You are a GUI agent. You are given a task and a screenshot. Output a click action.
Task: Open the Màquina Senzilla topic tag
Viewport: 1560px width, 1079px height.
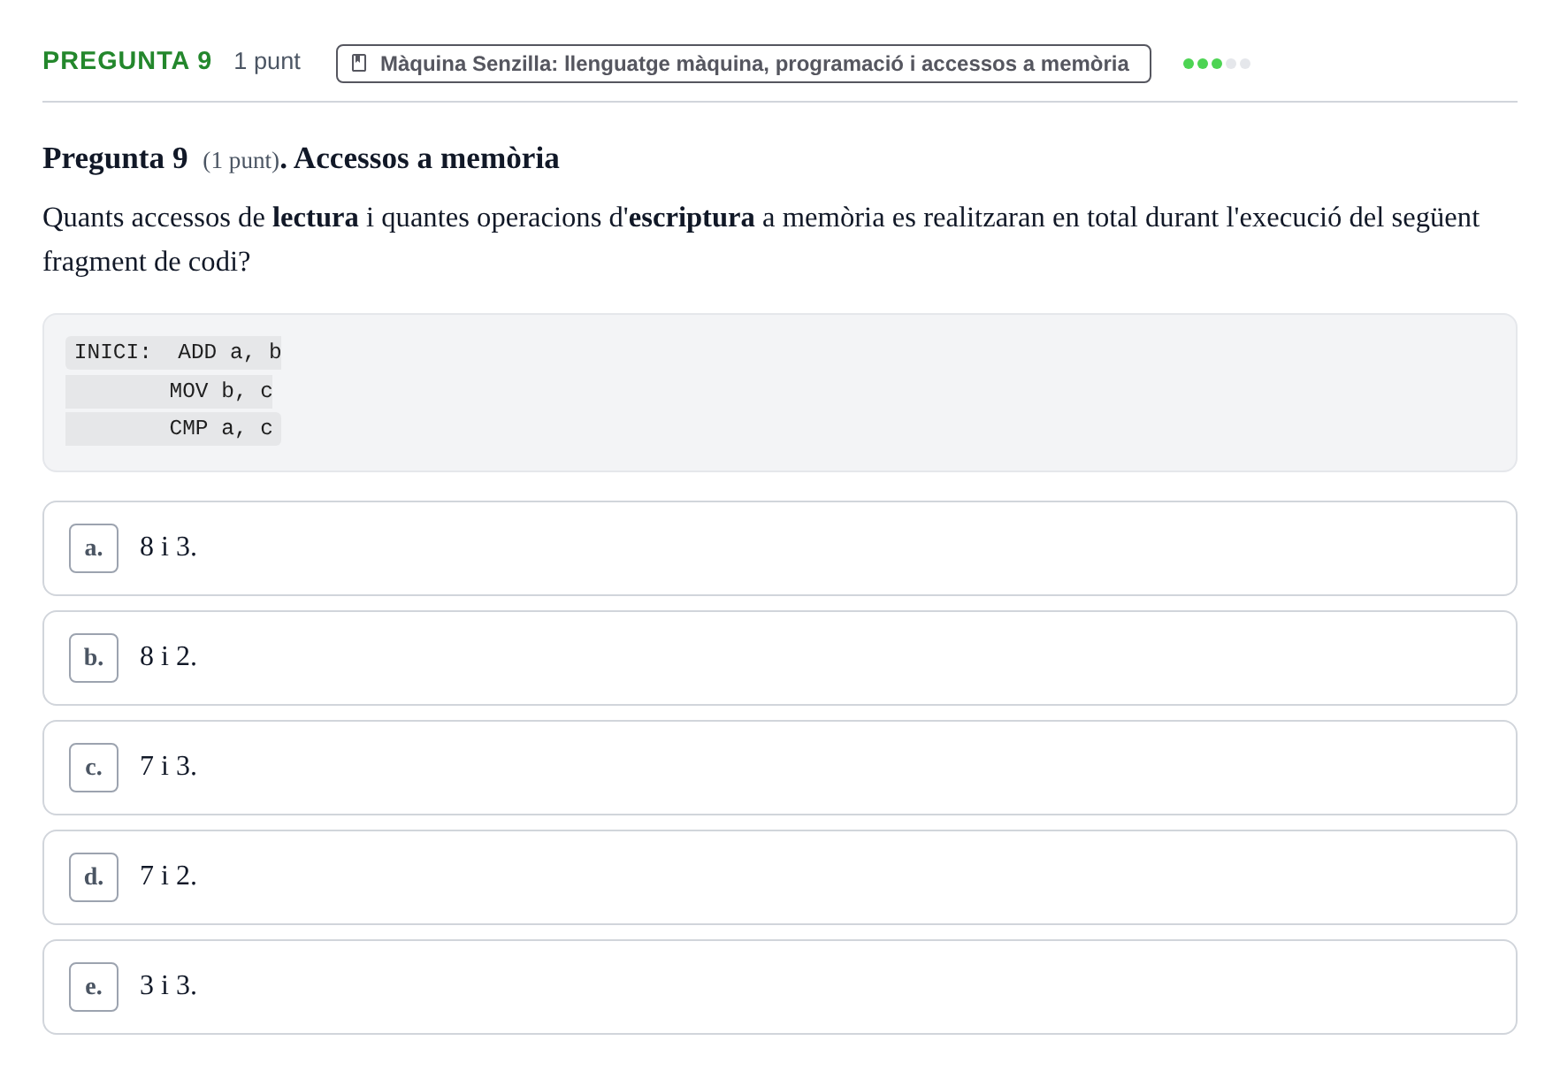coord(744,64)
